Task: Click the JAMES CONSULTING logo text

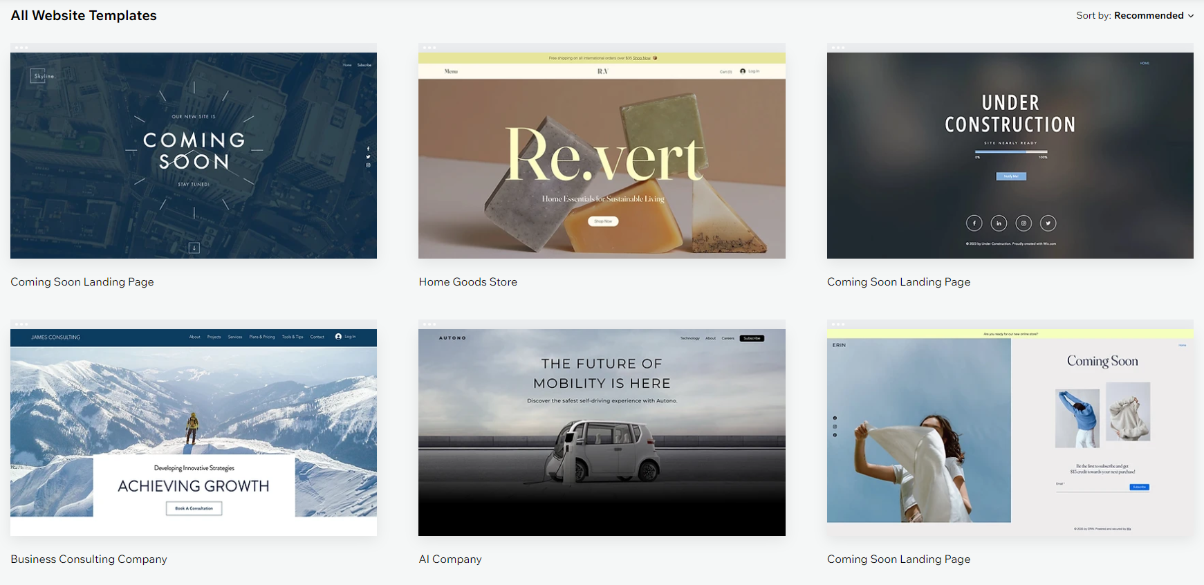Action: tap(56, 337)
